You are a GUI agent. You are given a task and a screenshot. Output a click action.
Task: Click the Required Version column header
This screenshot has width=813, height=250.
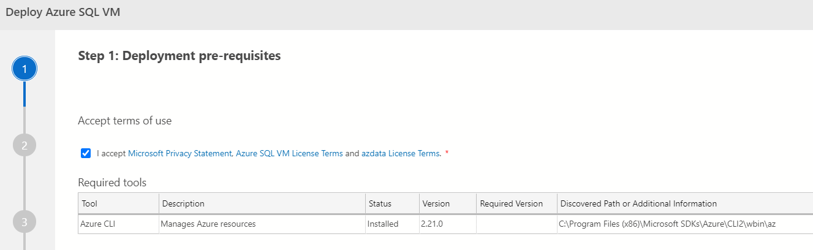point(511,203)
